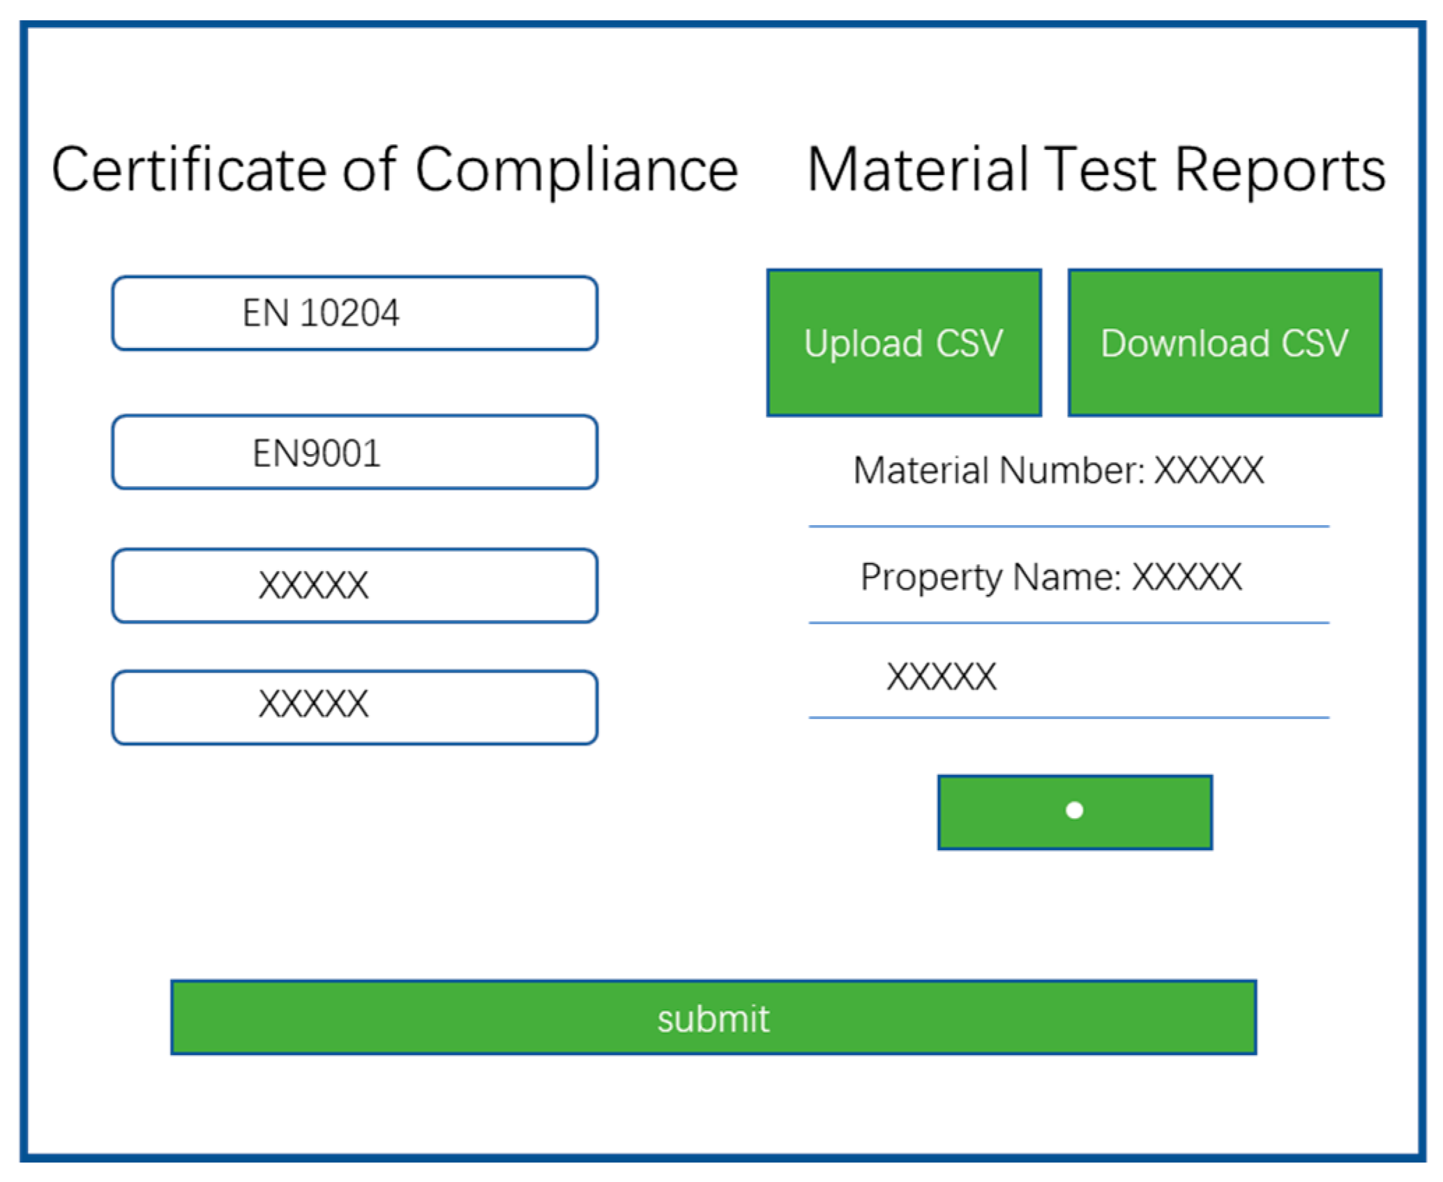This screenshot has width=1443, height=1182.
Task: Click the divider line under Material Number
Action: click(x=1068, y=526)
